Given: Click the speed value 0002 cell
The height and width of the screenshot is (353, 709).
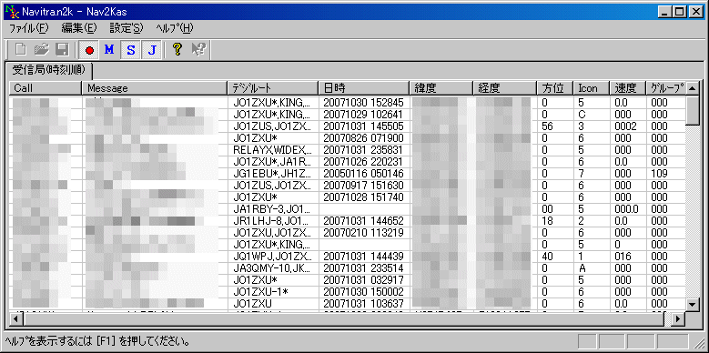Looking at the screenshot, I should pos(628,126).
